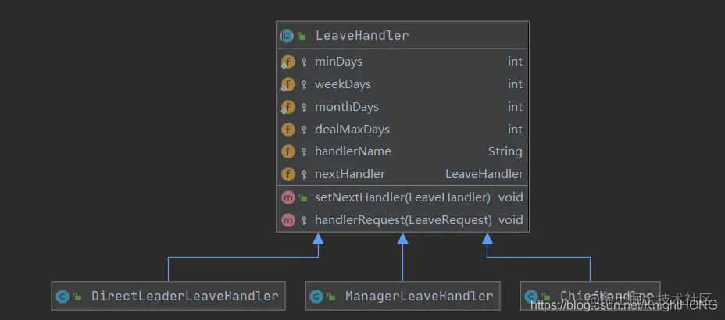This screenshot has width=725, height=320.
Task: Click the field icon next to monthDays
Action: click(287, 107)
